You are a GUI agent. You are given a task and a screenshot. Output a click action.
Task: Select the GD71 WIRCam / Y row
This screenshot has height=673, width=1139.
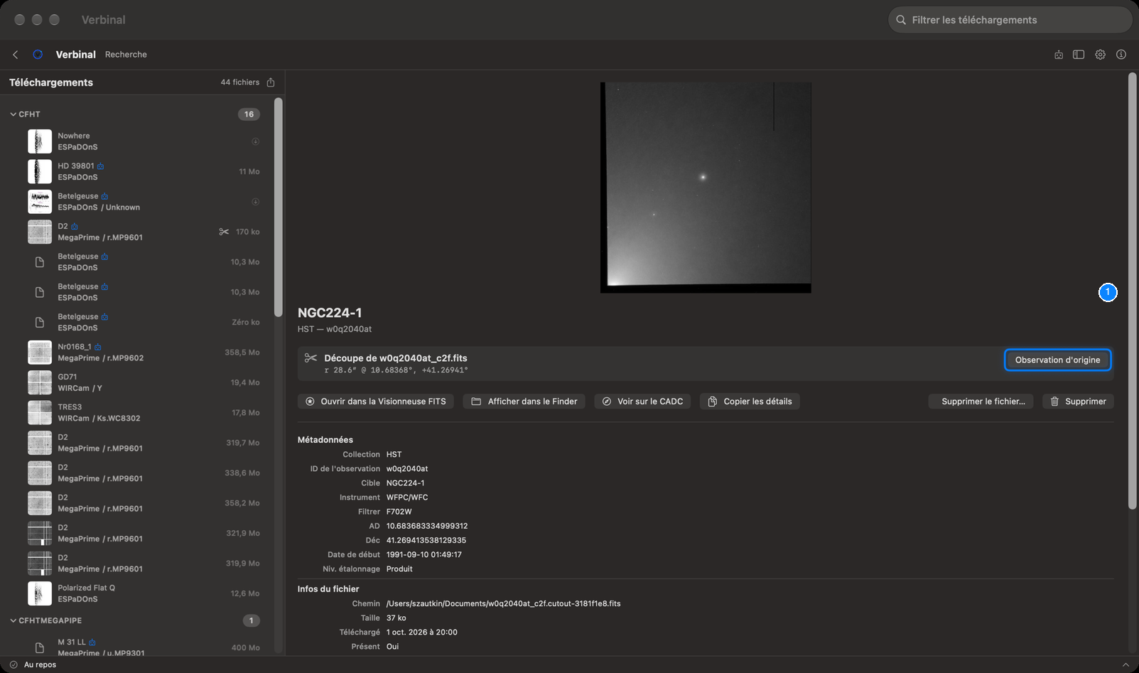click(144, 382)
